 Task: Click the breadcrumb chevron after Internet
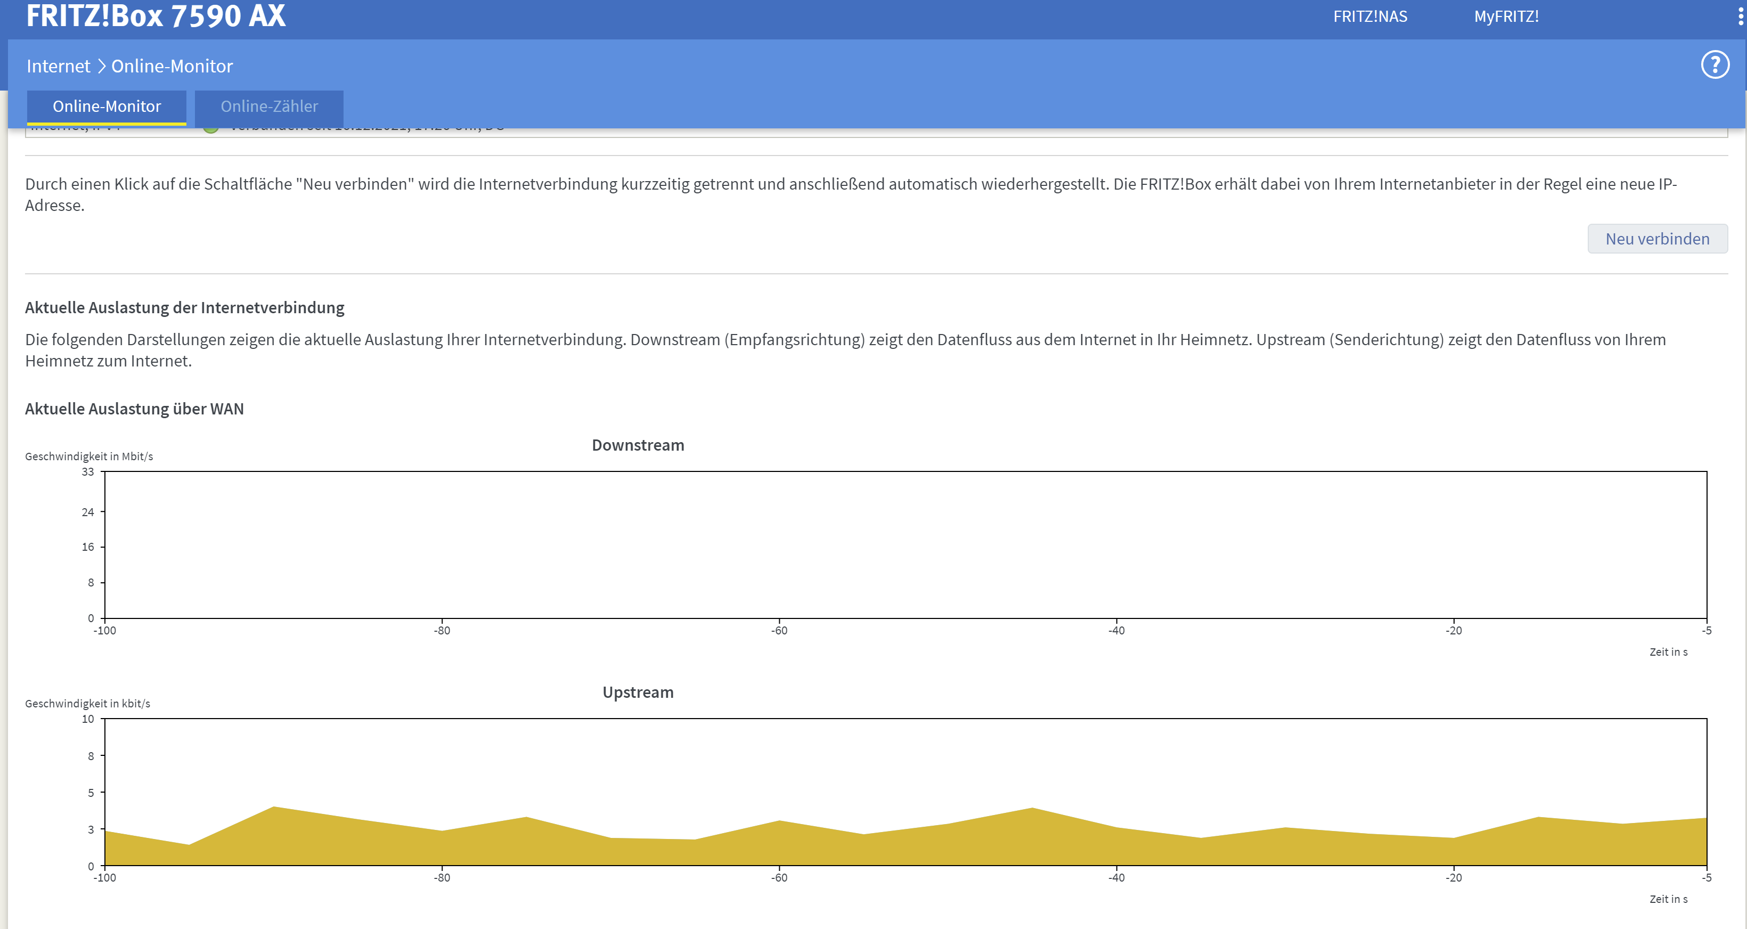[x=101, y=66]
